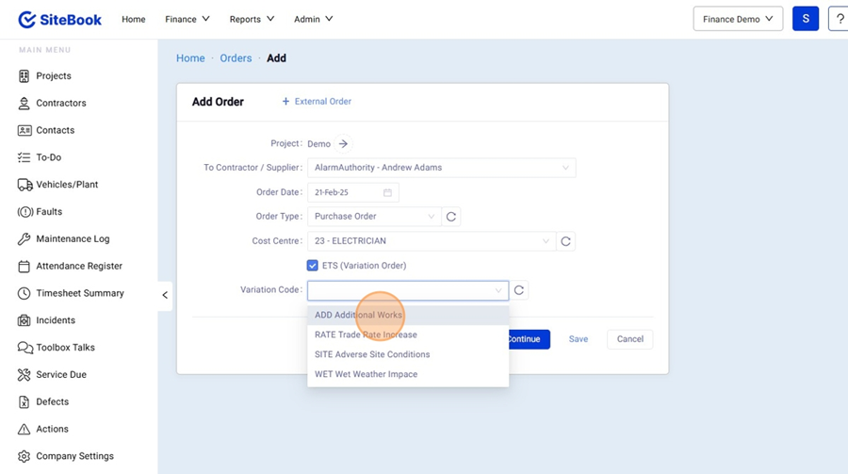Open Vehicles/Plant truck icon

click(x=24, y=185)
